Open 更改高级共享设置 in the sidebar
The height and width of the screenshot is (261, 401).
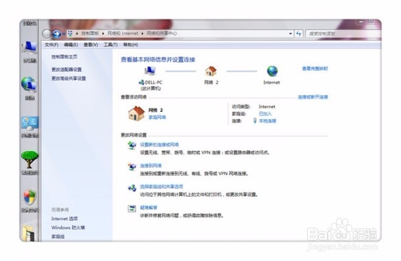point(68,78)
